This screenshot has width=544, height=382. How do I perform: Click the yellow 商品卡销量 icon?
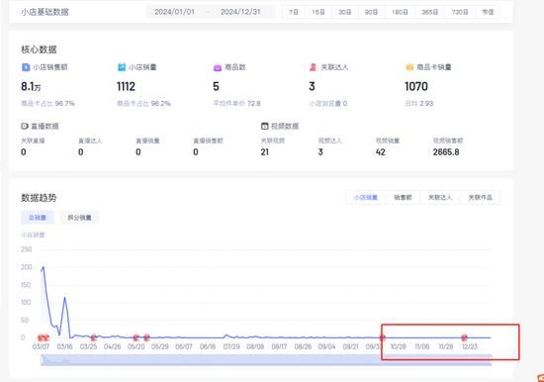[x=409, y=67]
